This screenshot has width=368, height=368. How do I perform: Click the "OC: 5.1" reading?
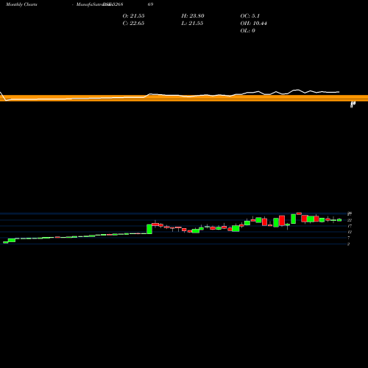pos(250,16)
